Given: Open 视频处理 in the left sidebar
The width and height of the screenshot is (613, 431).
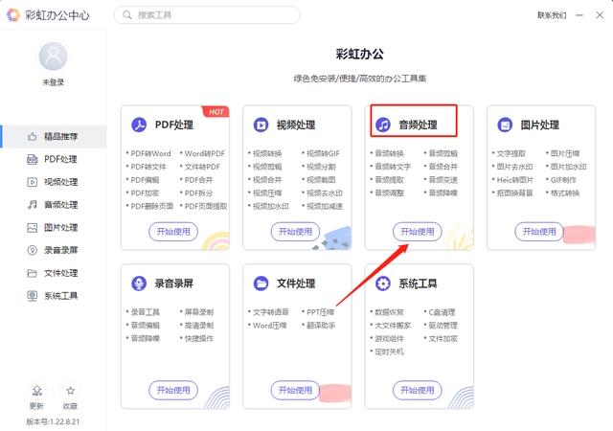Looking at the screenshot, I should (x=54, y=182).
